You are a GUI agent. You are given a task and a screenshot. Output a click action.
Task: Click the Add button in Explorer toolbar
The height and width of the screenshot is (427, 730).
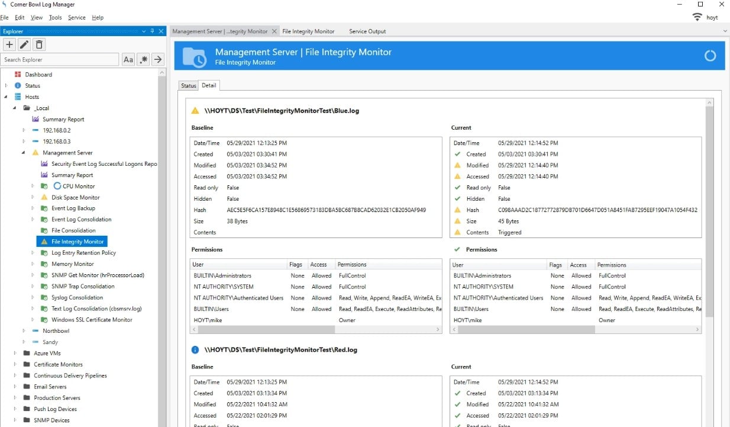click(x=9, y=44)
